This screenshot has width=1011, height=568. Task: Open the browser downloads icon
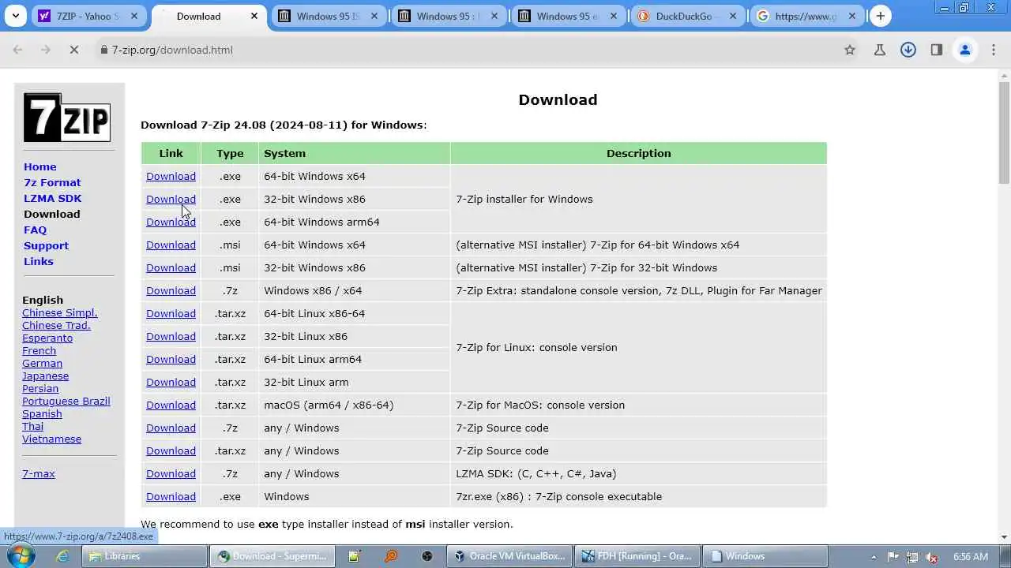908,50
